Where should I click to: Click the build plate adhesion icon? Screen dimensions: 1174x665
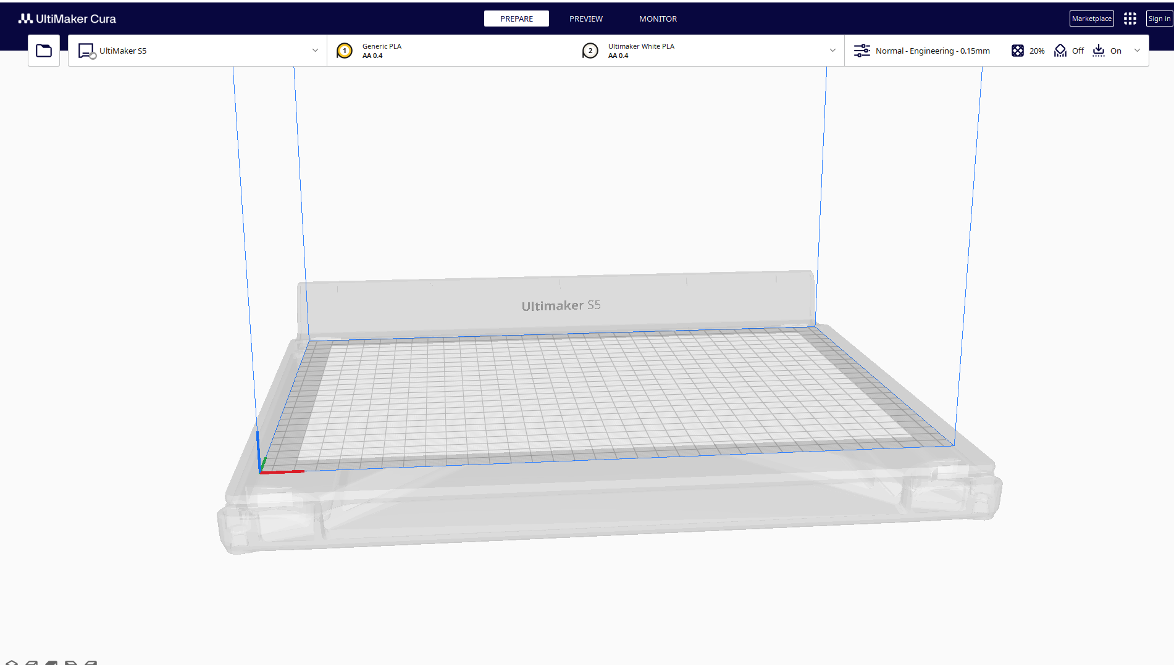[x=1099, y=51]
